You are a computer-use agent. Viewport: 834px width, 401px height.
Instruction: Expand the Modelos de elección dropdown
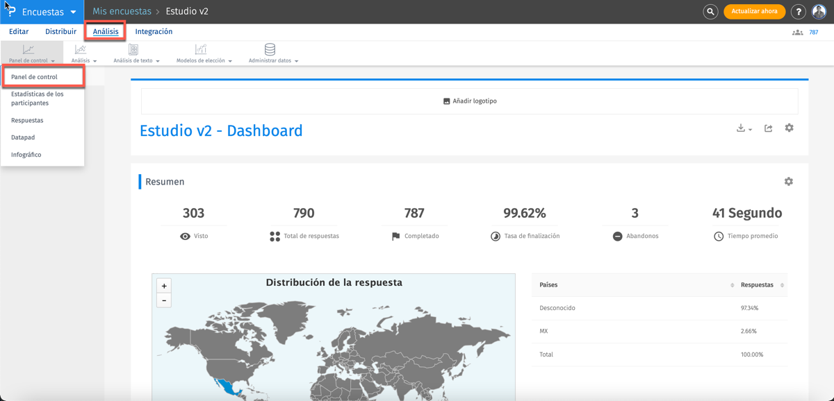point(204,53)
